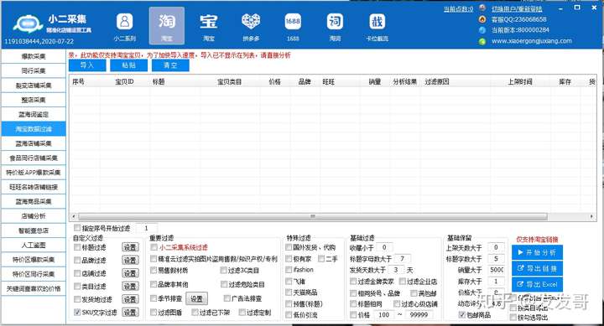Click the 宝贝ID column header
The width and height of the screenshot is (604, 326).
[x=124, y=81]
